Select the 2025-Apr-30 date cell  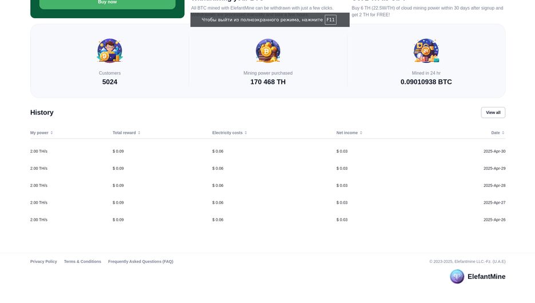pyautogui.click(x=494, y=151)
